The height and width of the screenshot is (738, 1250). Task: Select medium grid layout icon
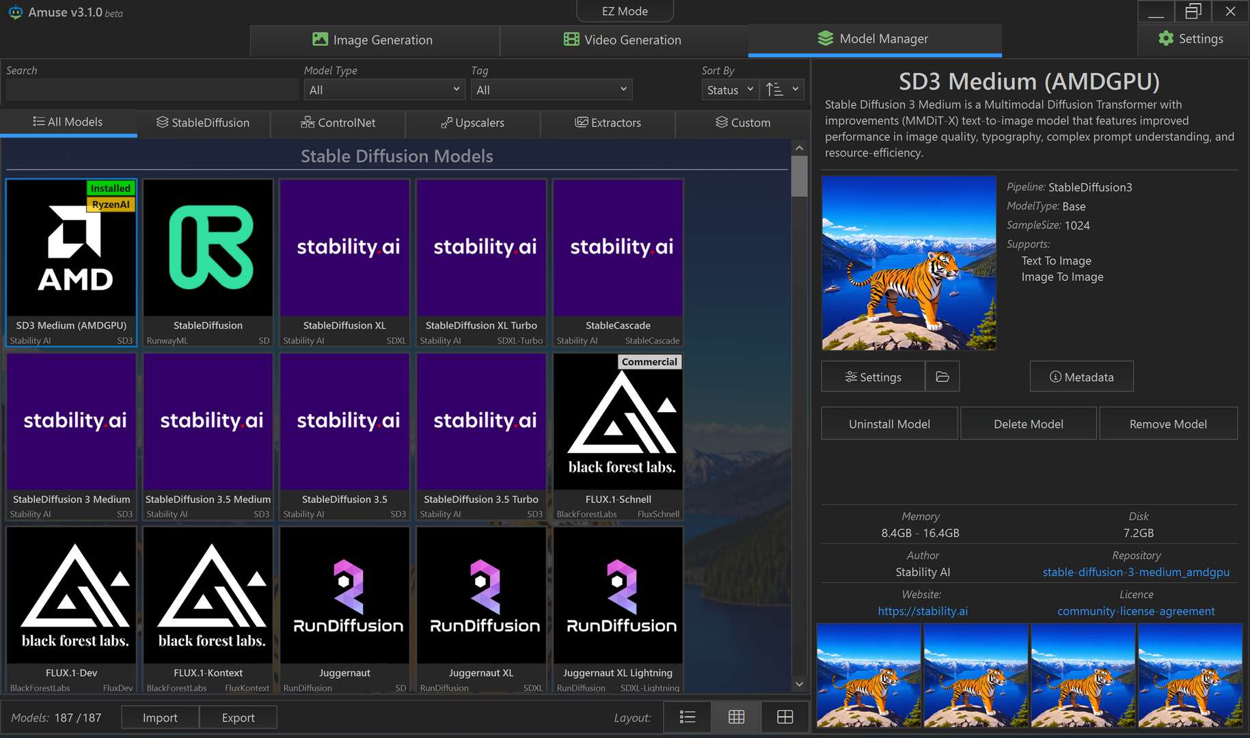pos(736,717)
